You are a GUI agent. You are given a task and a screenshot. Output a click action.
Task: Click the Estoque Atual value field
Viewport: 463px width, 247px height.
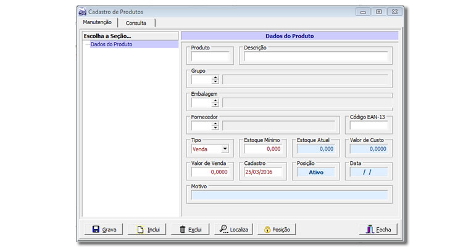click(315, 149)
